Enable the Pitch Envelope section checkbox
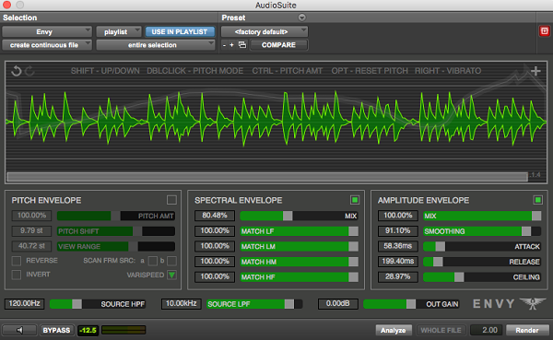Image resolution: width=553 pixels, height=340 pixels. pos(171,200)
